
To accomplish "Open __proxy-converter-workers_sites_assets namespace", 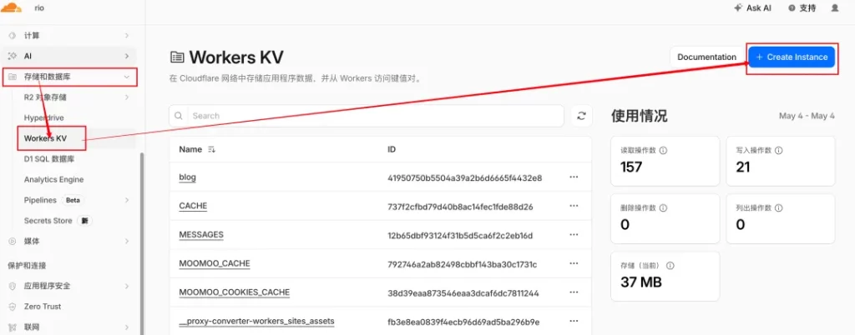I will [x=256, y=322].
